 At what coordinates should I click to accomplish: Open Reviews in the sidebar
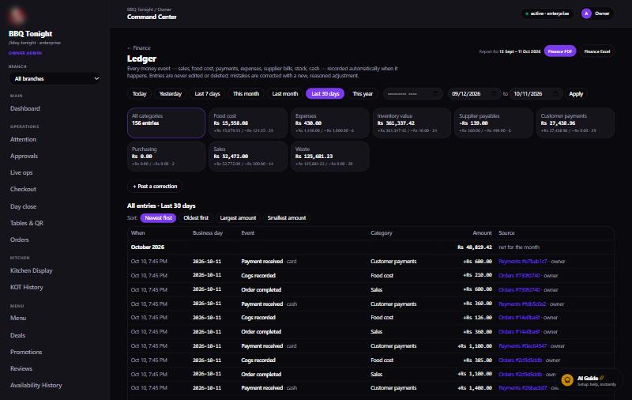point(21,368)
